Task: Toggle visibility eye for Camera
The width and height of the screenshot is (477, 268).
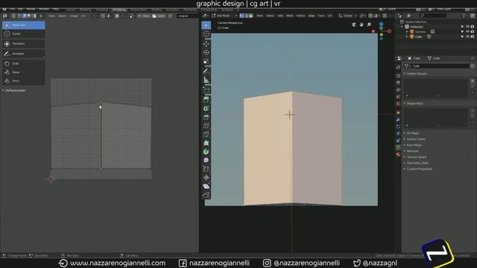Action: click(467, 31)
